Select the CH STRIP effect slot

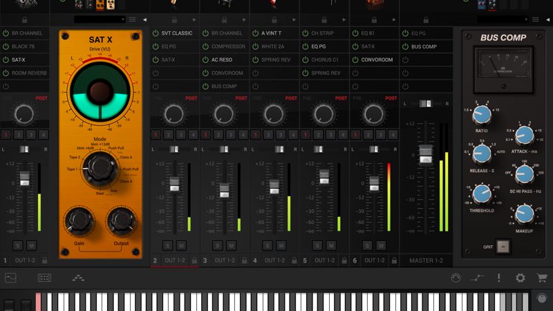[324, 33]
